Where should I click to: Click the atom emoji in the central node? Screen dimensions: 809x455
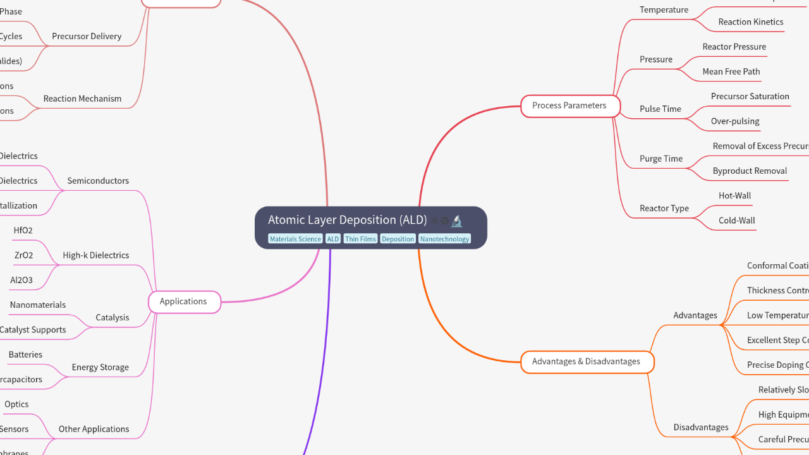435,221
